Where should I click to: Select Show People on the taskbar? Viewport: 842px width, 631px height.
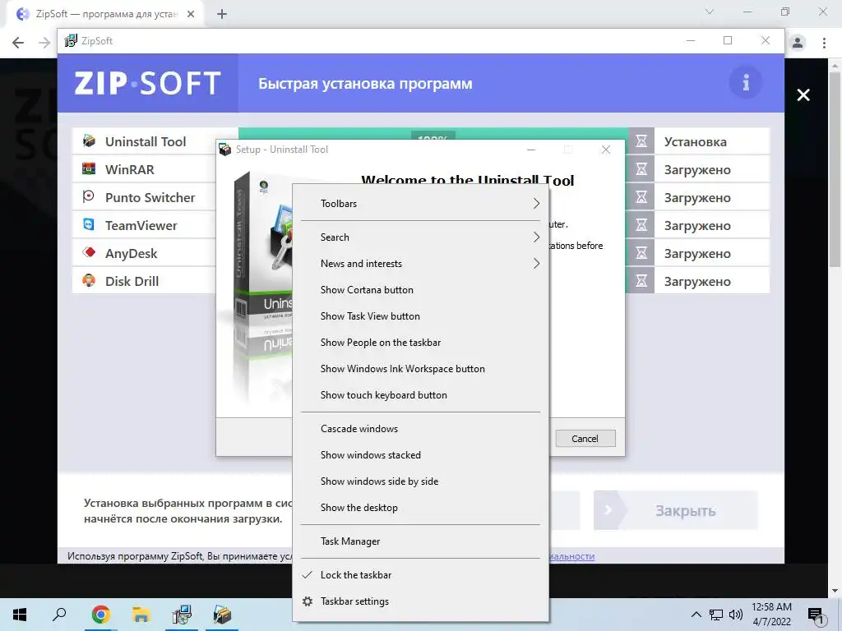(x=420, y=343)
